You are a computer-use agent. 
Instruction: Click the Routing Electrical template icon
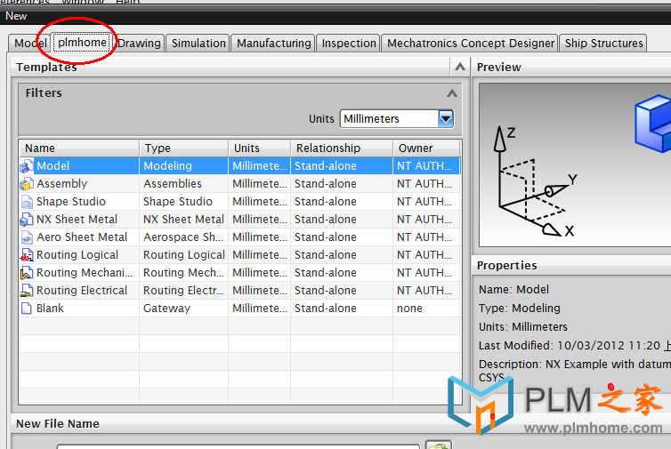click(x=27, y=291)
